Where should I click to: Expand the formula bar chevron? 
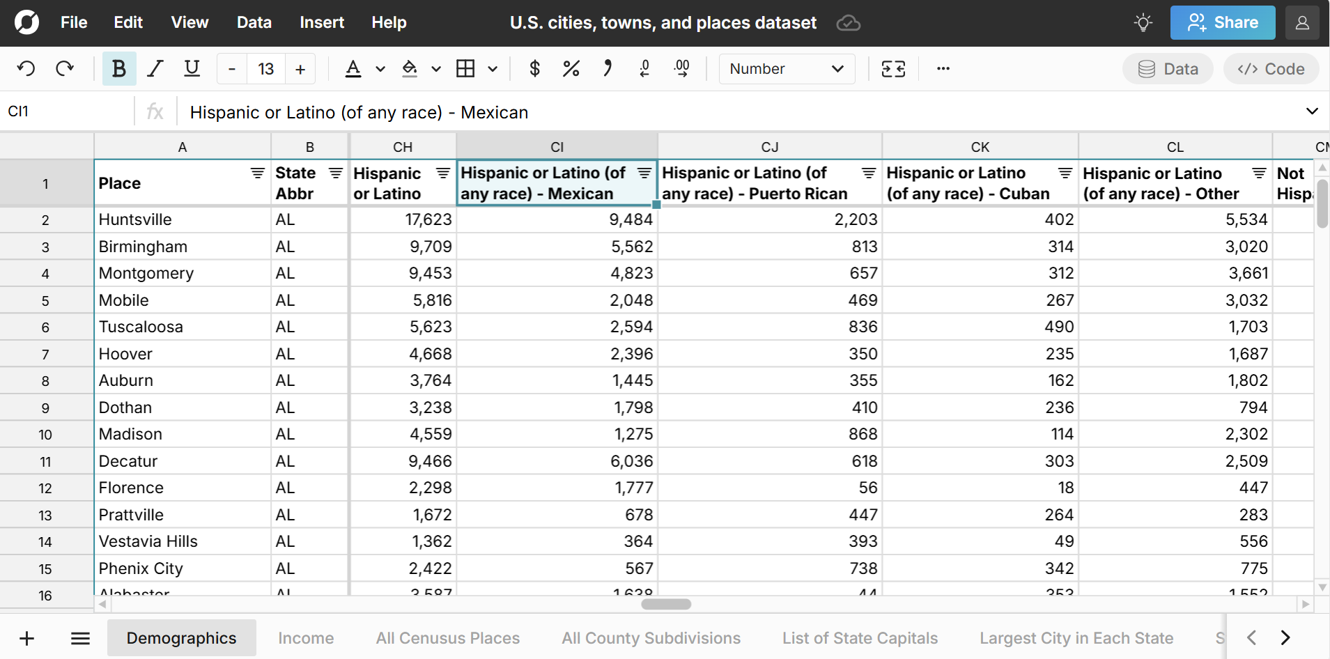[1313, 111]
